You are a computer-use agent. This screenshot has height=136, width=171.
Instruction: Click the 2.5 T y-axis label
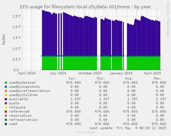[x=17, y=17]
